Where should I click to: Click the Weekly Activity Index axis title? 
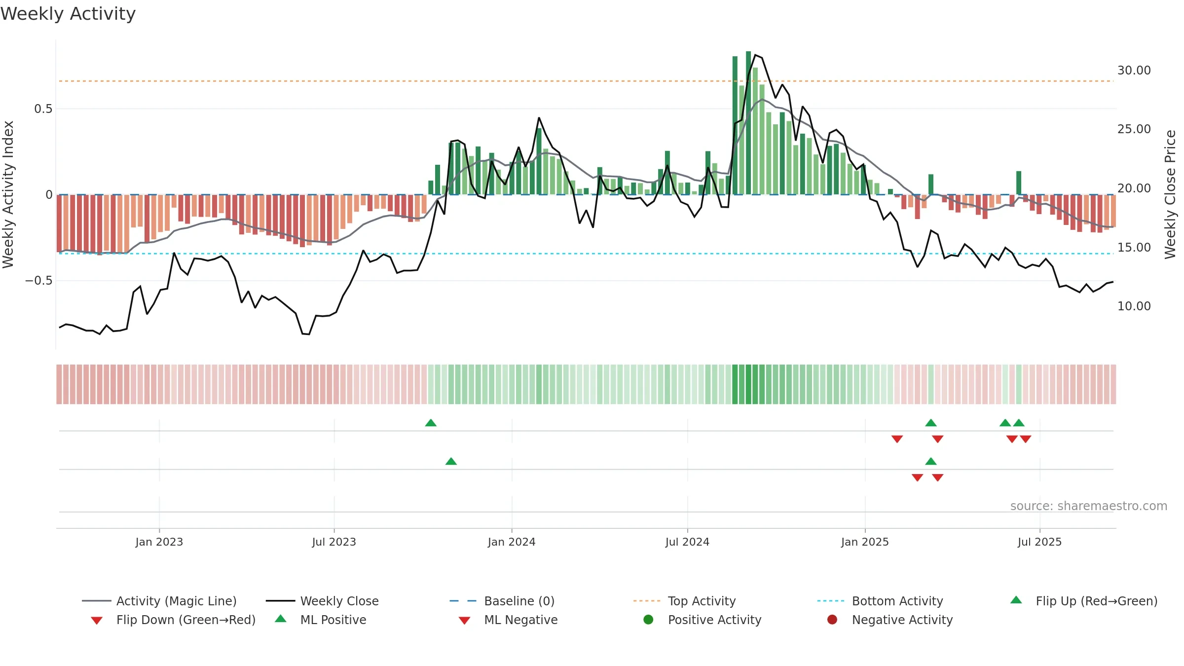[x=8, y=194]
